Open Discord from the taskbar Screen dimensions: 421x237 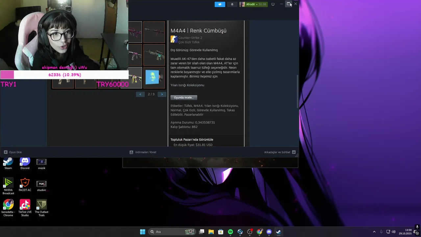(x=269, y=232)
